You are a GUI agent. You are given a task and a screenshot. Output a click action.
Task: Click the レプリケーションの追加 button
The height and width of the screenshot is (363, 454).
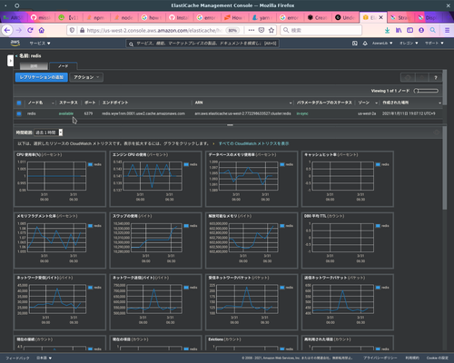[42, 77]
